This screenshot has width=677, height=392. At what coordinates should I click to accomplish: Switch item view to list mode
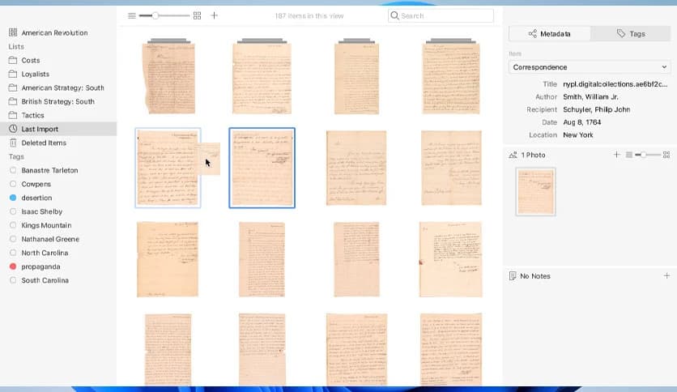132,15
